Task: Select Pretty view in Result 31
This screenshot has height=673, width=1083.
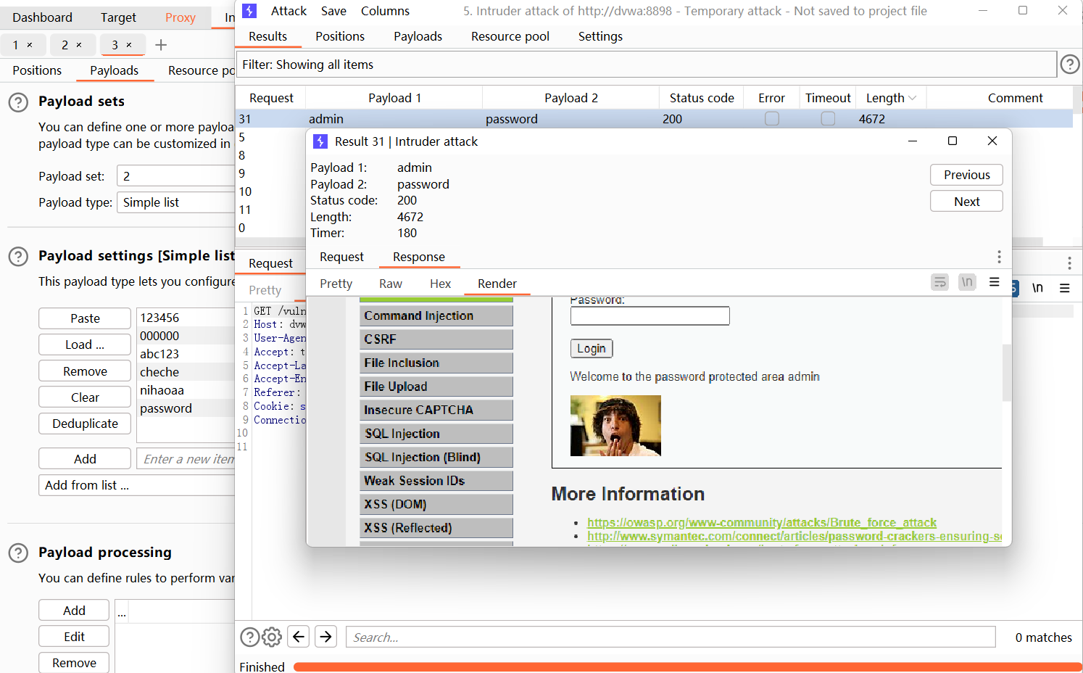Action: 336,284
